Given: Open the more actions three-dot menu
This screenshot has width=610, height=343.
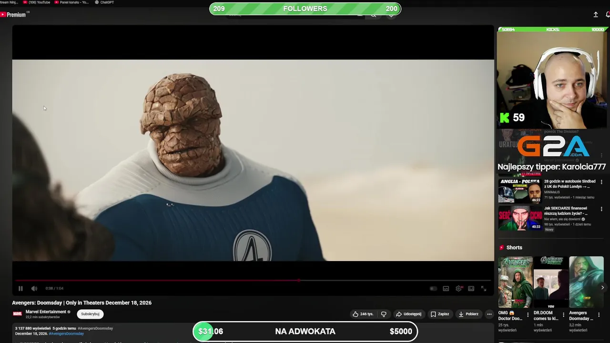Looking at the screenshot, I should point(489,314).
